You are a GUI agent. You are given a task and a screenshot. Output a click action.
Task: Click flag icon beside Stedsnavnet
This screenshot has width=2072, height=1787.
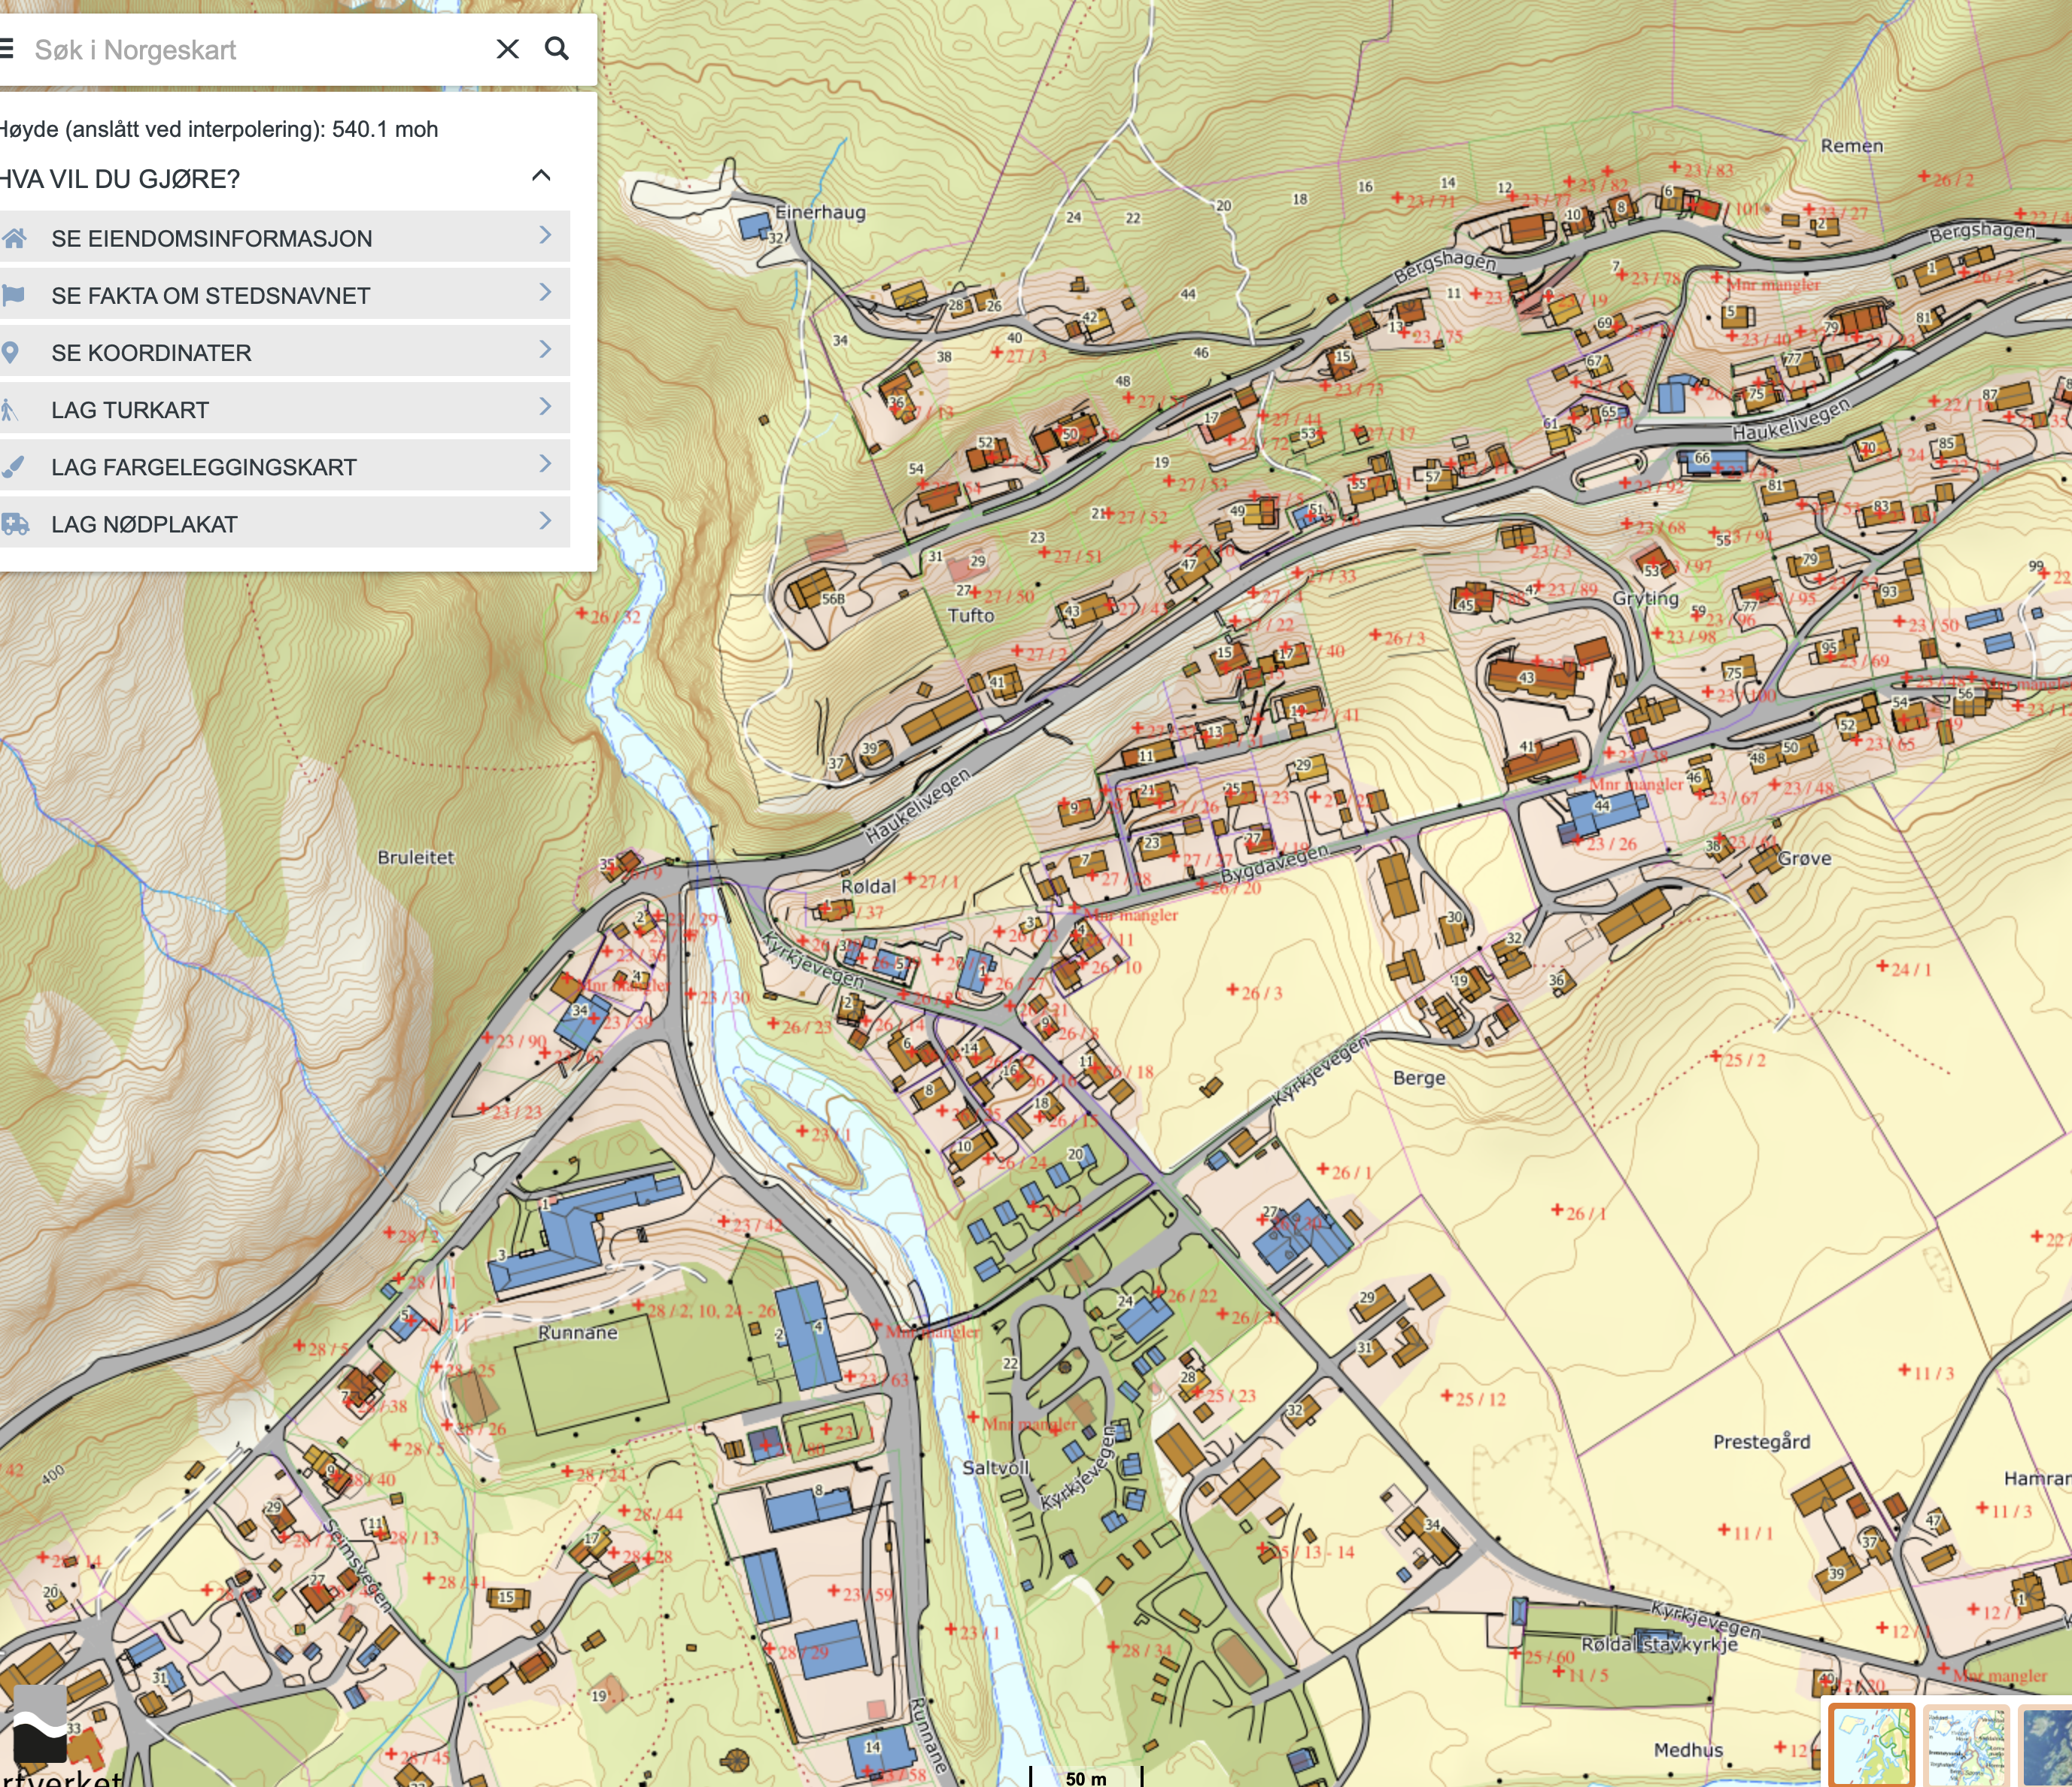pos(14,295)
